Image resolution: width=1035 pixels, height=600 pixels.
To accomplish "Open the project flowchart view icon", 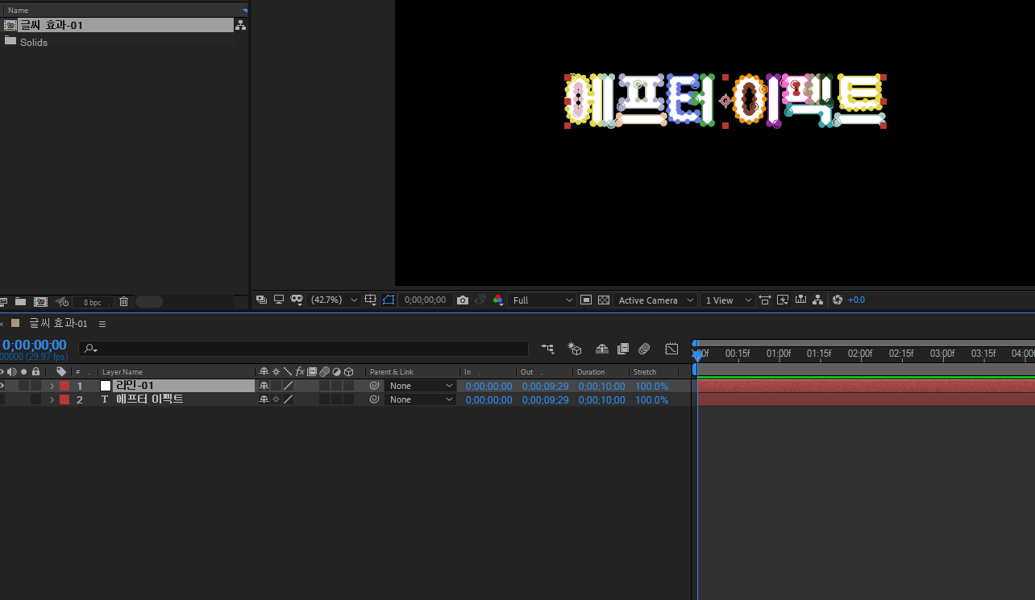I will point(240,25).
